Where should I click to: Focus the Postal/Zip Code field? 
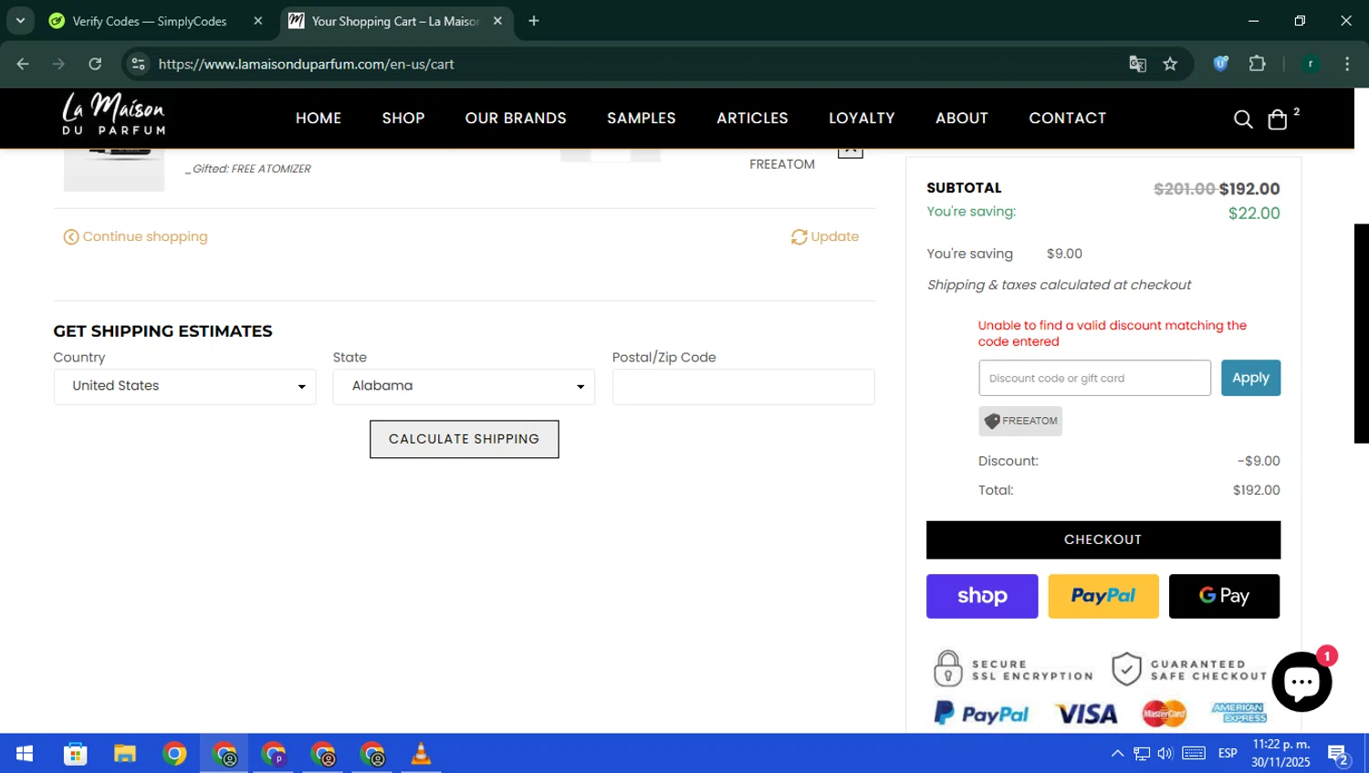coord(743,387)
